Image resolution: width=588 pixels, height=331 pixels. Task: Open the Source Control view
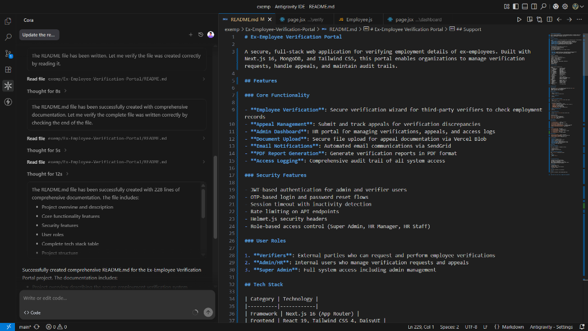(8, 53)
